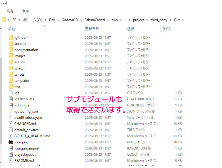
Task: Click the icon.png cat file icon
Action: click(x=11, y=142)
